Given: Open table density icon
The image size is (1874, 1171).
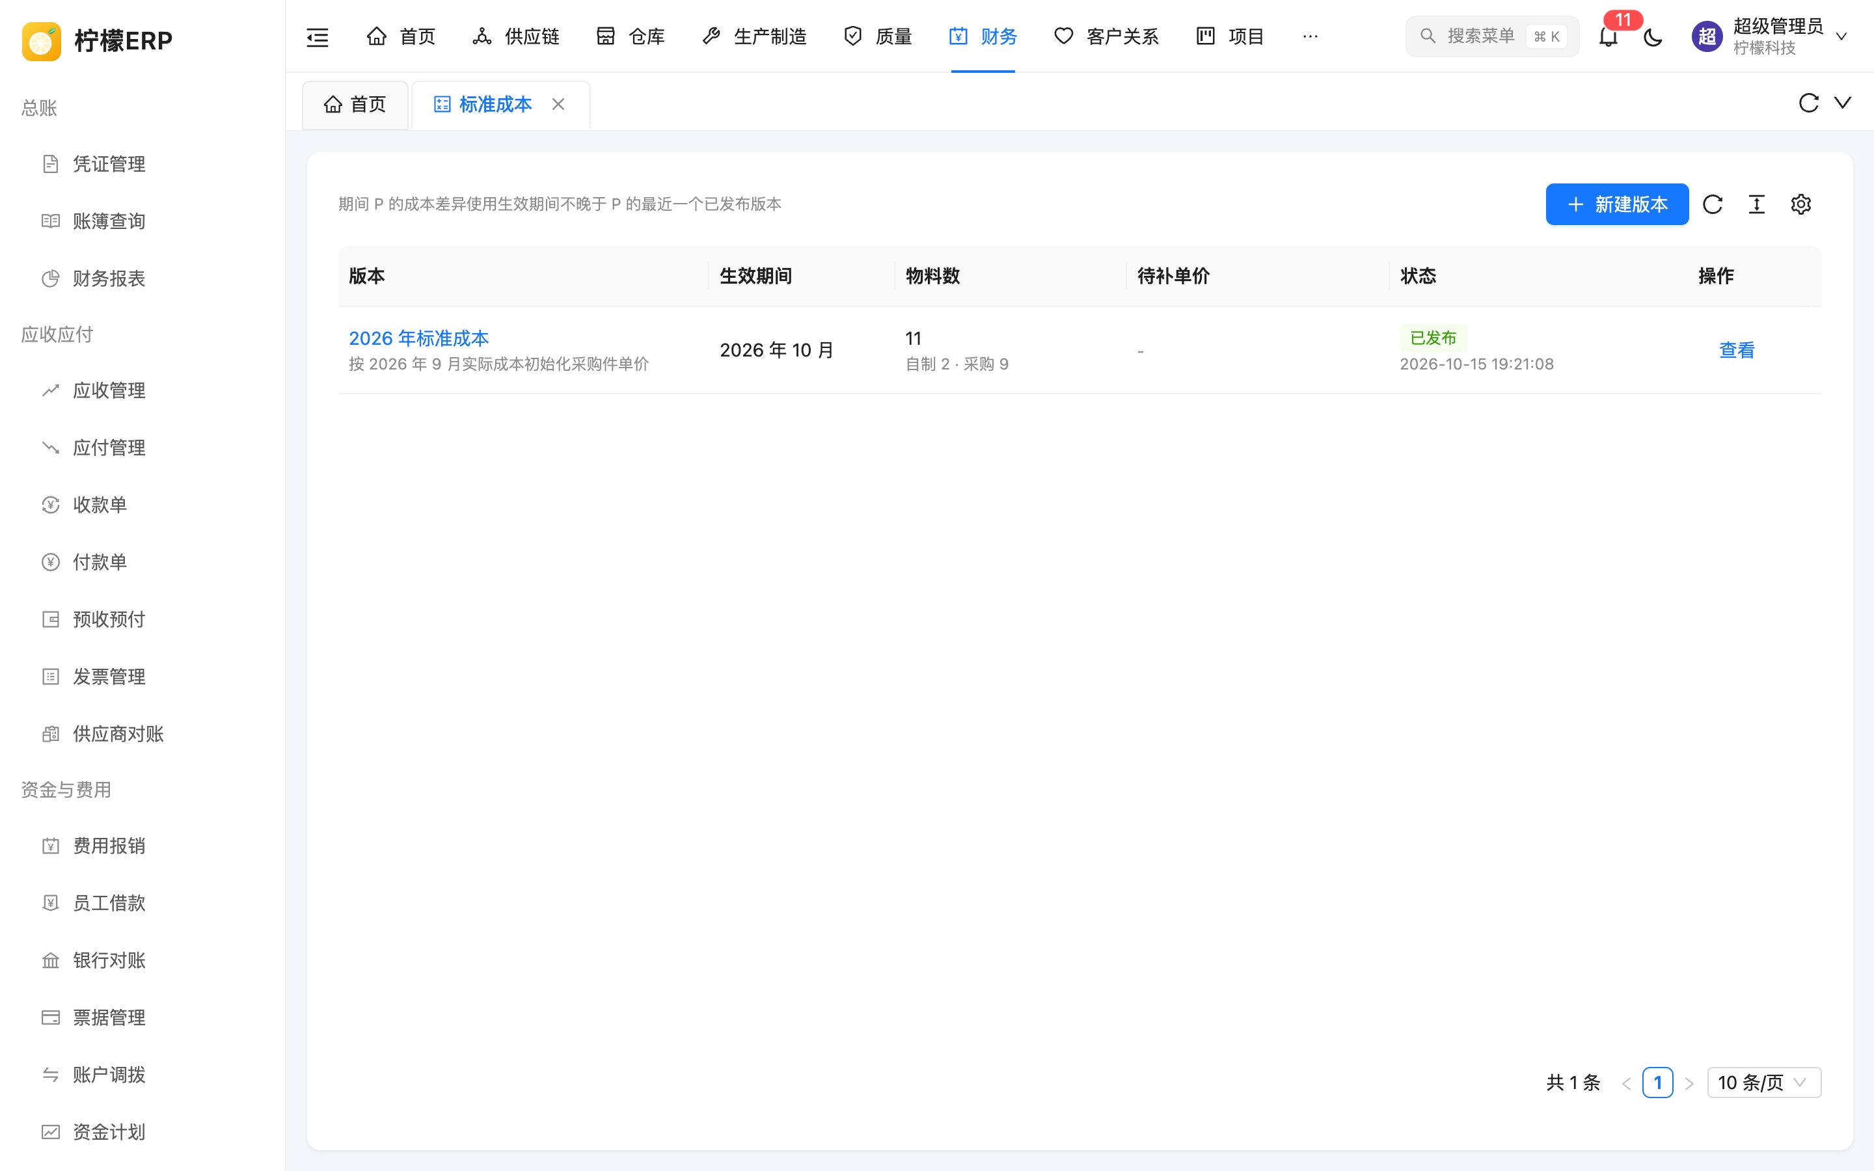Looking at the screenshot, I should (1756, 204).
